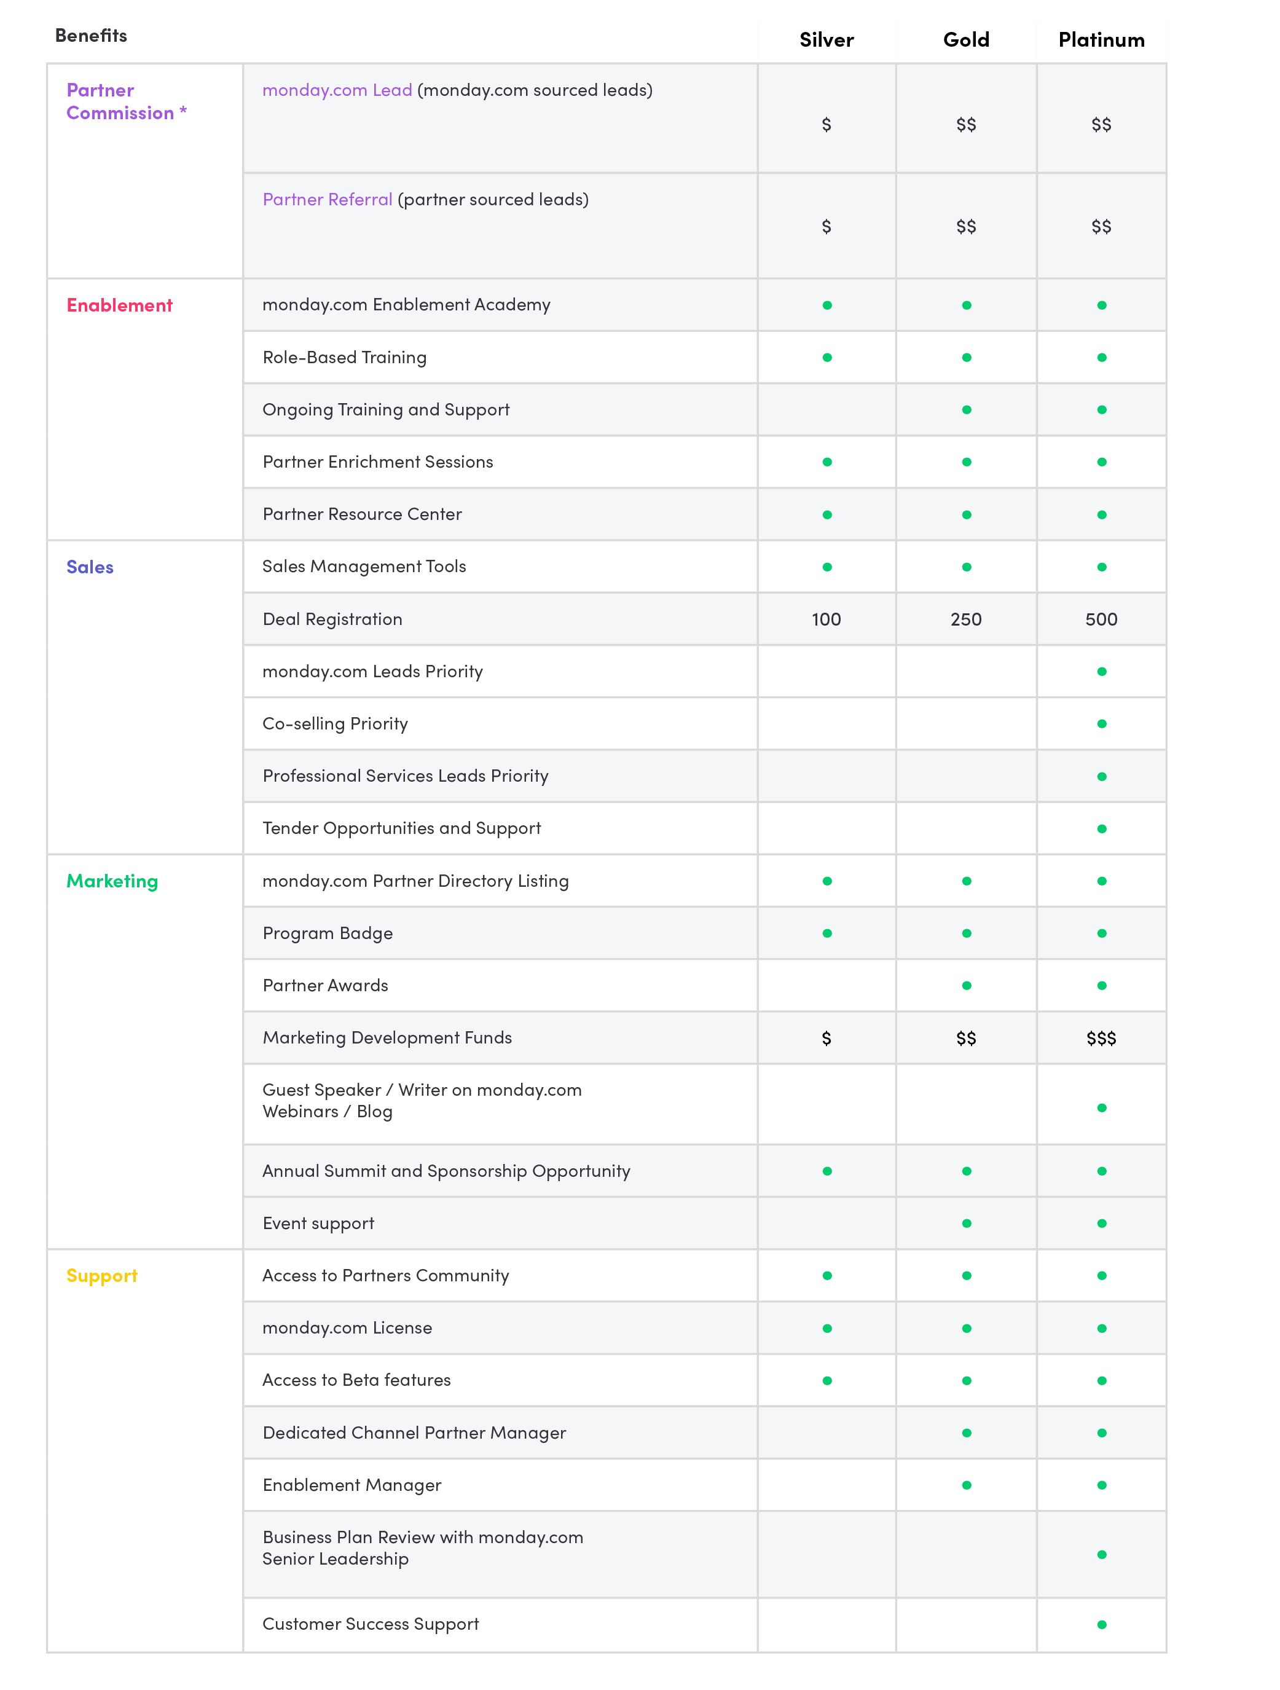
Task: Click the $$$ Marketing Development Funds Platinum value
Action: (x=1101, y=1039)
